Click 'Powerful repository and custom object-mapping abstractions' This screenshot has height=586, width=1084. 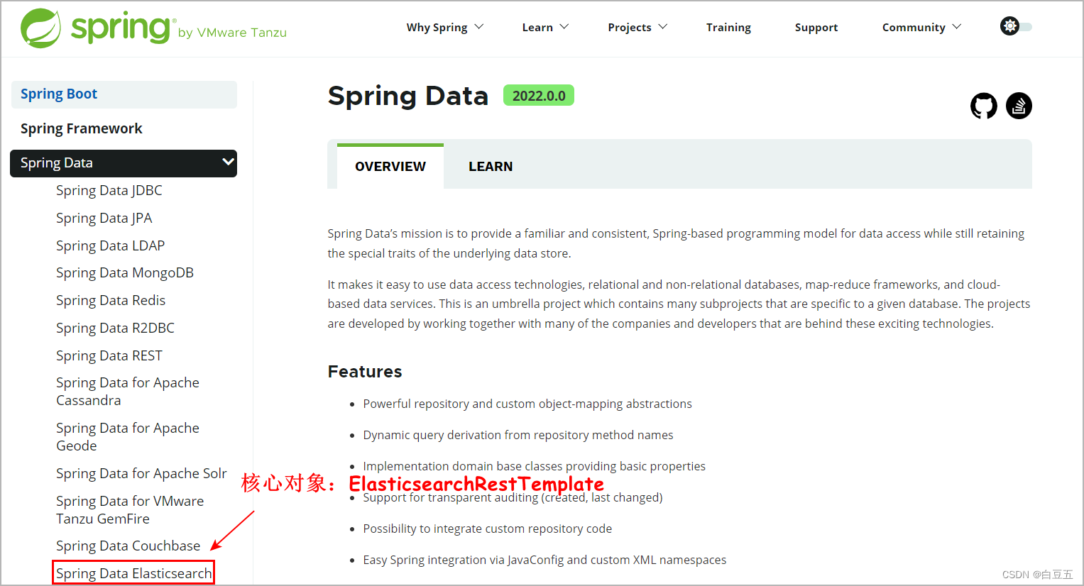(x=527, y=404)
